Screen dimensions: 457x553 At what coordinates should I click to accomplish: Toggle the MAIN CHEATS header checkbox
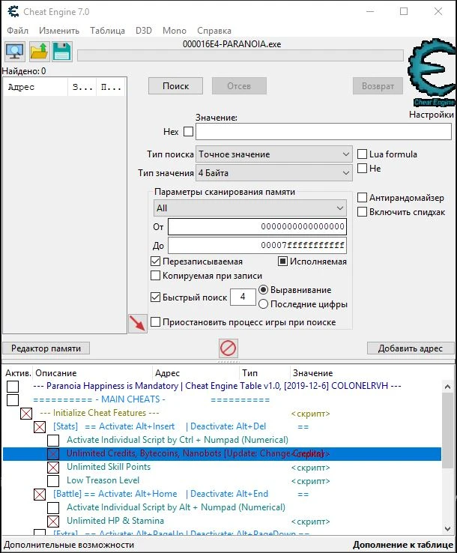coord(13,400)
